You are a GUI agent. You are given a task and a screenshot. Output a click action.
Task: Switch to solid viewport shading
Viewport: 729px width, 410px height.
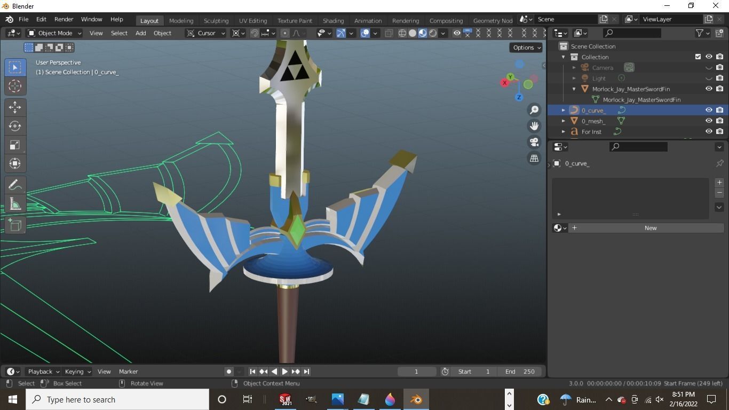[413, 33]
